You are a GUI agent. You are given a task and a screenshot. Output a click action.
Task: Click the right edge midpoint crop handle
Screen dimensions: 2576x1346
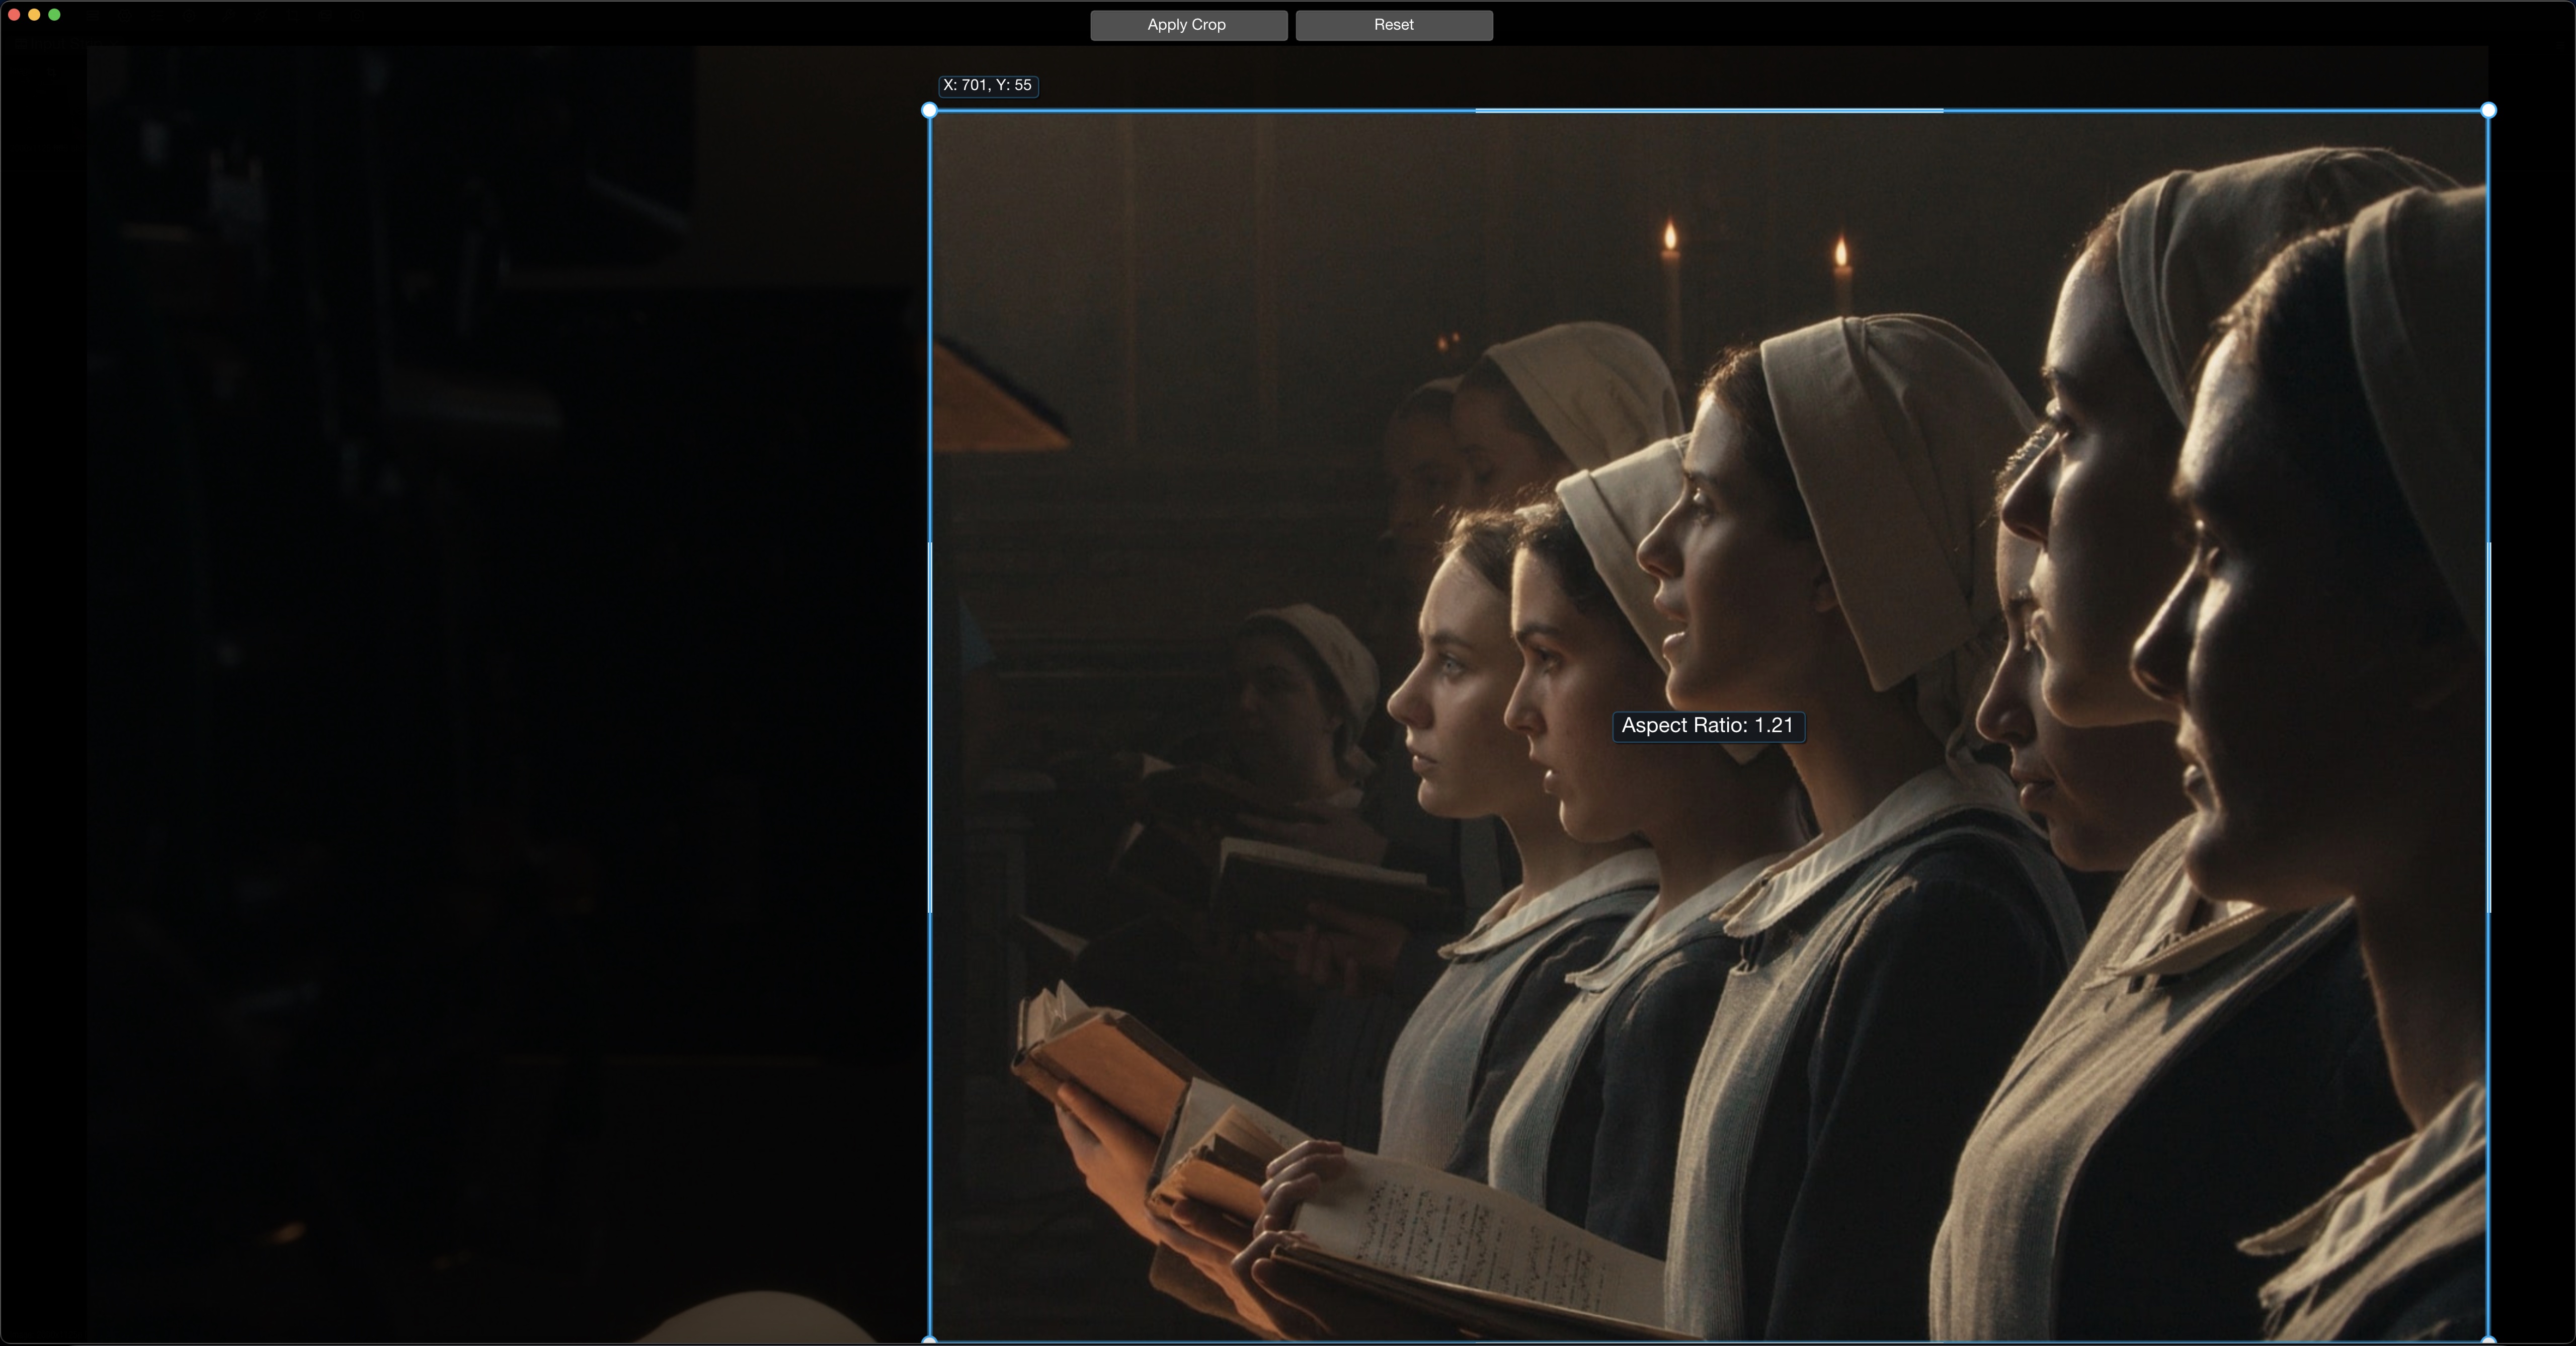(x=2488, y=727)
